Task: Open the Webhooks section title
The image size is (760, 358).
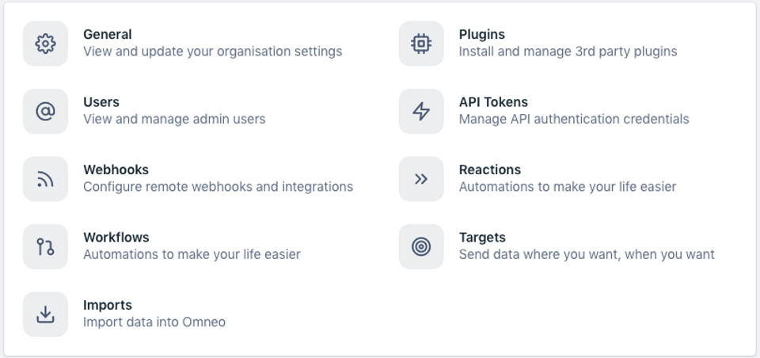Action: click(116, 169)
